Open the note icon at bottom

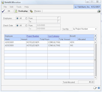[x=95, y=88]
